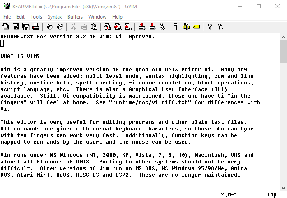Run a Vim script via the running man icon
287x198 pixels.
tap(162, 27)
